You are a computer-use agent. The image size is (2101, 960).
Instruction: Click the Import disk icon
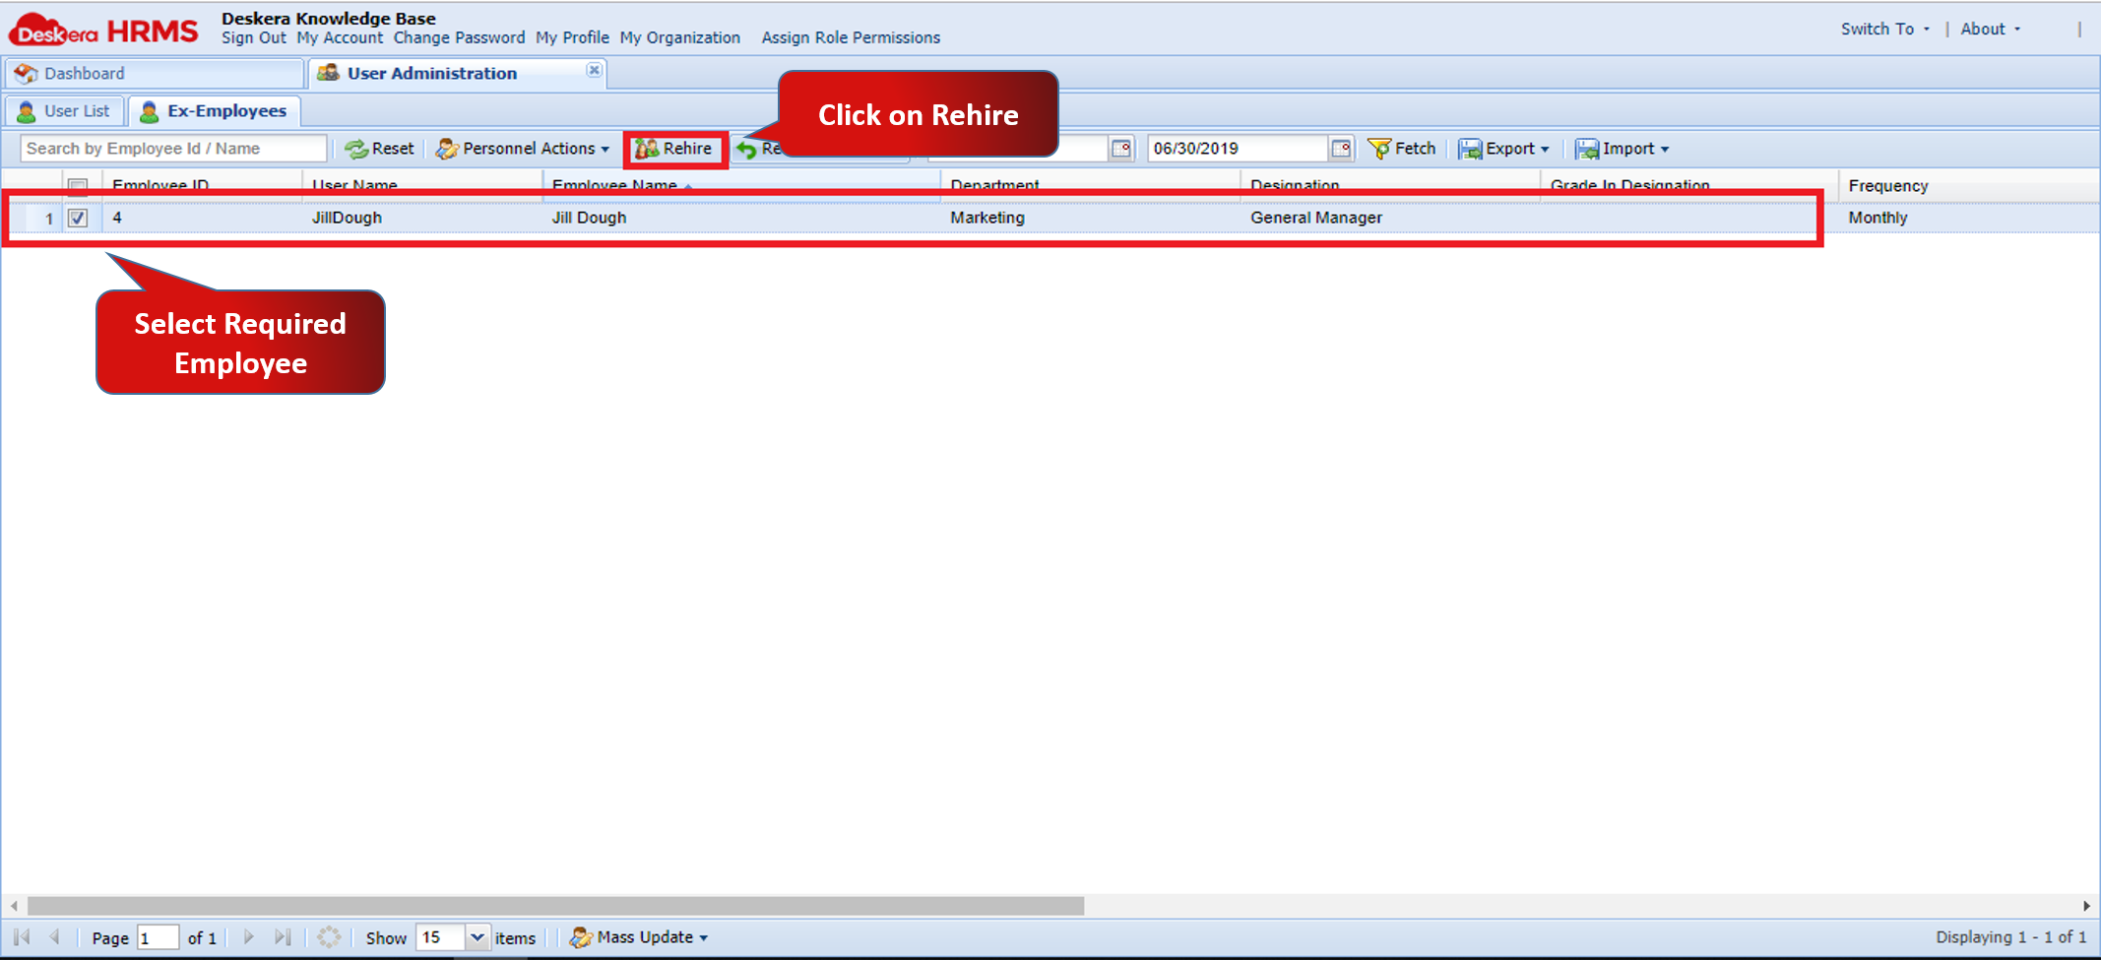(1587, 149)
